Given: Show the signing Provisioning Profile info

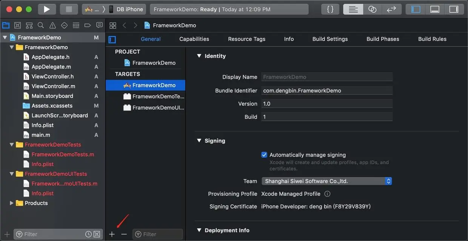Looking at the screenshot, I should tap(327, 194).
